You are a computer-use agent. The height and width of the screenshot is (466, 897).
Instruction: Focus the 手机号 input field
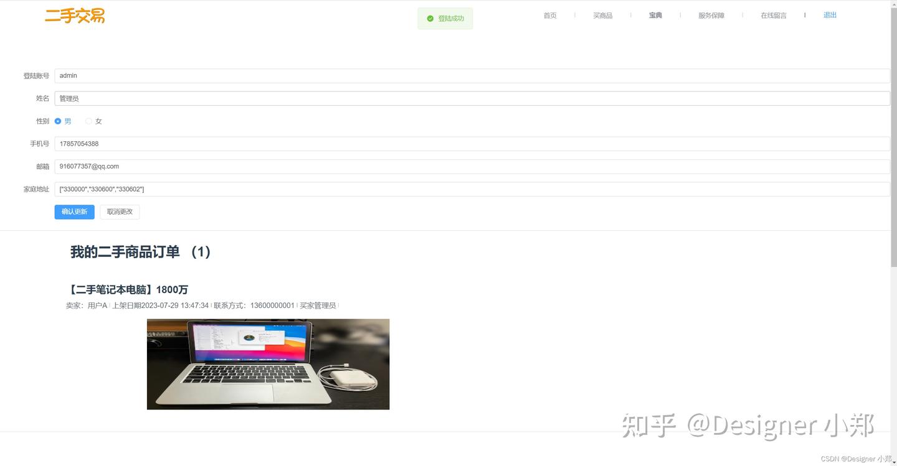click(472, 144)
